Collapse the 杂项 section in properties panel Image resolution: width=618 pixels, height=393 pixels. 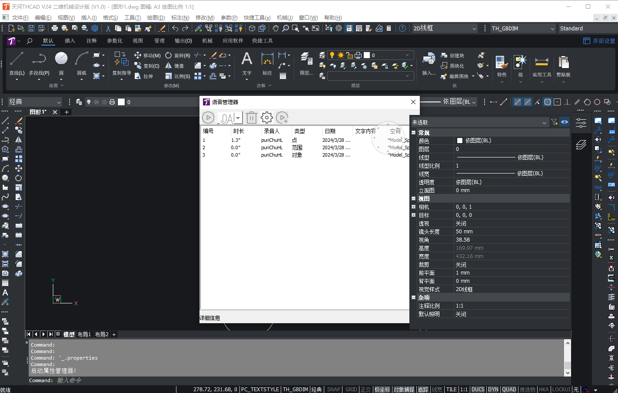[414, 298]
